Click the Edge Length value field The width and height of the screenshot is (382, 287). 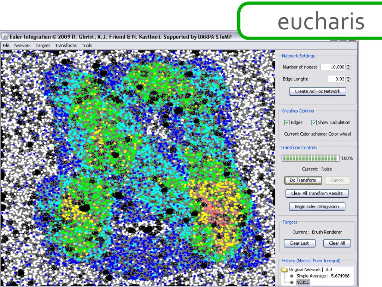click(336, 79)
